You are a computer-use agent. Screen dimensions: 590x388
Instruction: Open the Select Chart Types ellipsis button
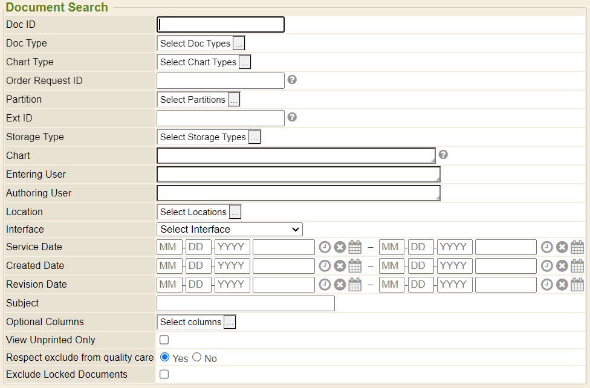(x=245, y=62)
